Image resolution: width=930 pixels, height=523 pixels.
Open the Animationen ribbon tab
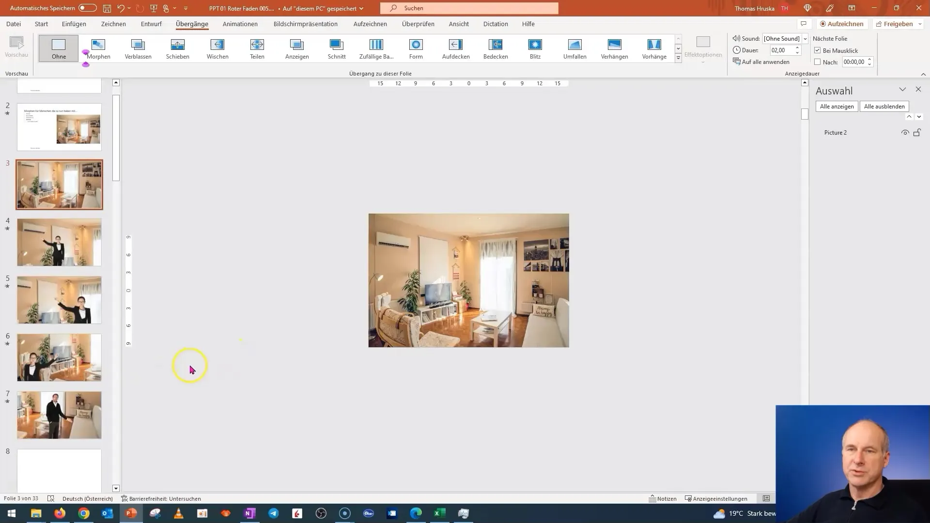tap(240, 24)
